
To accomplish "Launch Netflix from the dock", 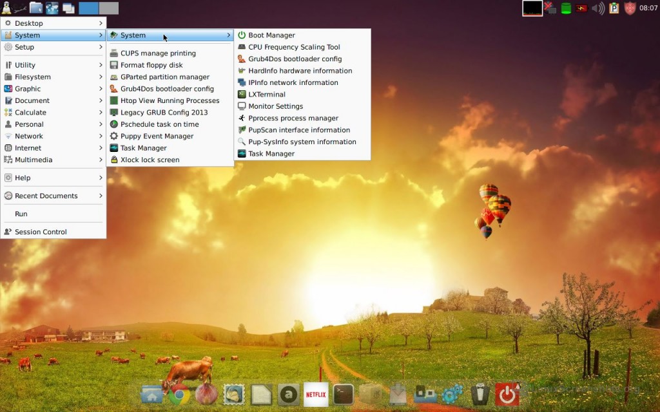I will click(316, 394).
